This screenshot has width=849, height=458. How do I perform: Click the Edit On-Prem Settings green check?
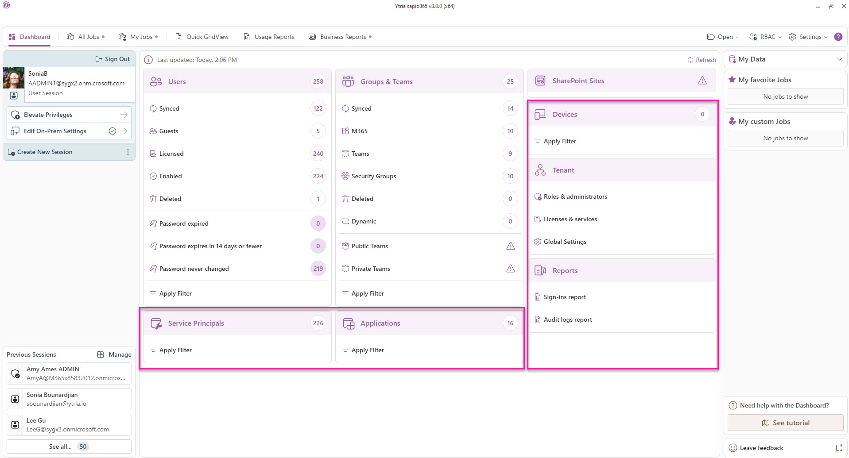click(112, 131)
